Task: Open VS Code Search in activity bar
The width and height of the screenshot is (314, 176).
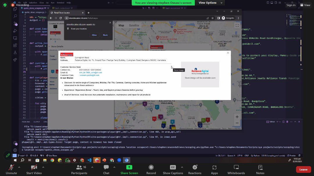Action: click(15, 16)
